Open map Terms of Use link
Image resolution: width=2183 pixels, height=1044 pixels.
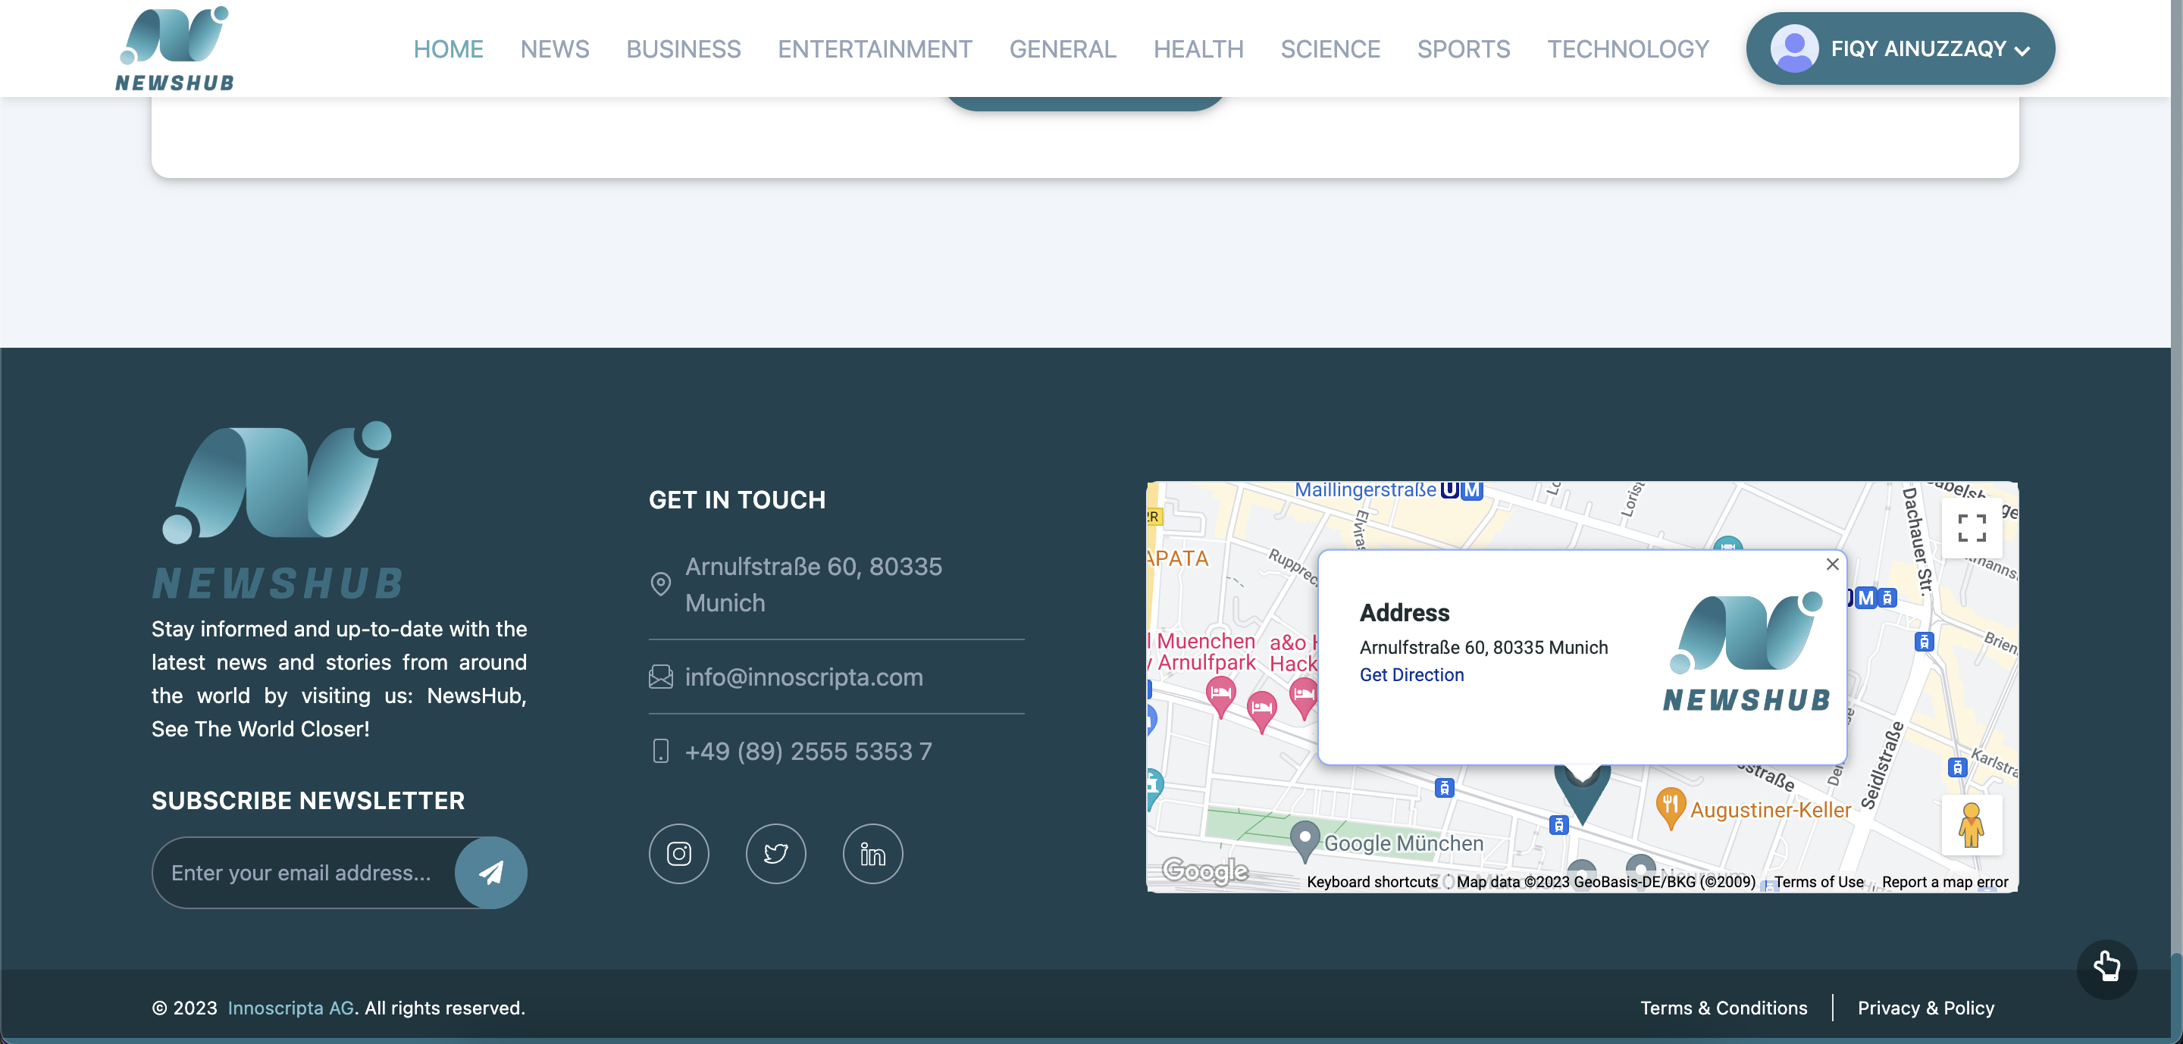click(1818, 881)
